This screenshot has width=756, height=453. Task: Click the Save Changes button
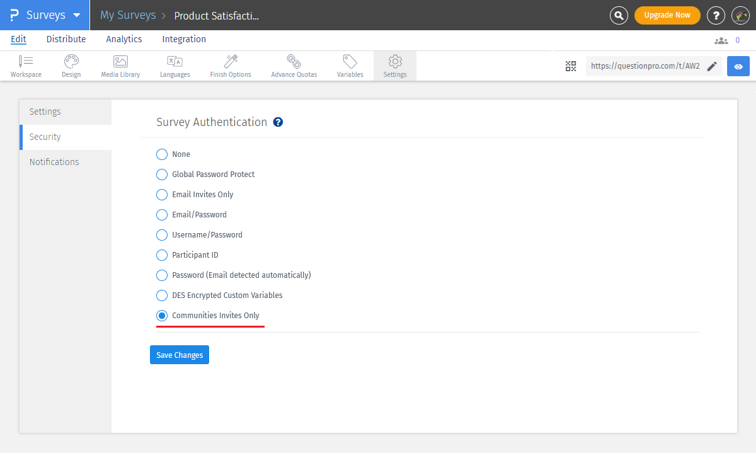[x=179, y=354]
